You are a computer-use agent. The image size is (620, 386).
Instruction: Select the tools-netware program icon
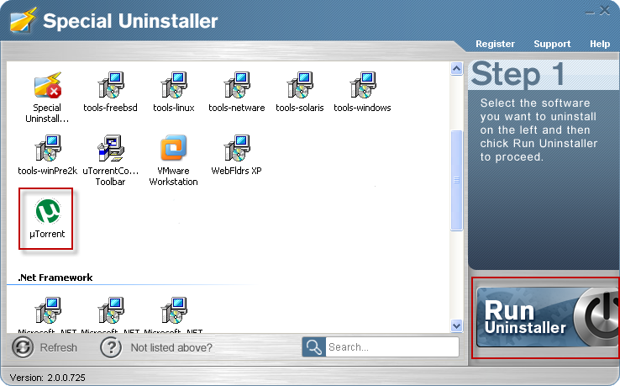click(x=236, y=85)
